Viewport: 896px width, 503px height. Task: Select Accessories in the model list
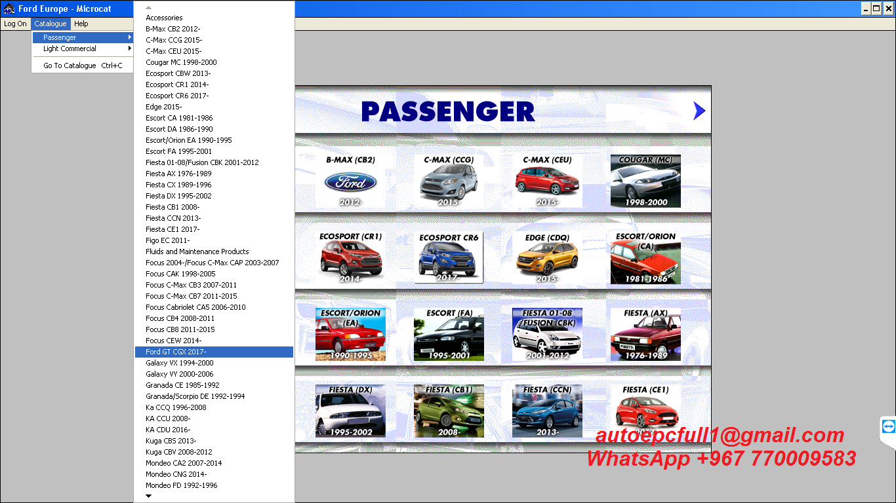(214, 18)
